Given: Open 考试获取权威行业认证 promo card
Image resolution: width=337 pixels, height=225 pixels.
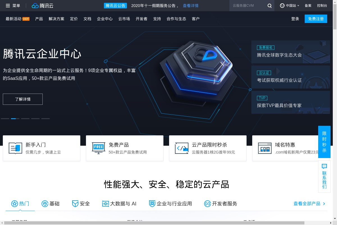Looking at the screenshot, I should [x=291, y=77].
